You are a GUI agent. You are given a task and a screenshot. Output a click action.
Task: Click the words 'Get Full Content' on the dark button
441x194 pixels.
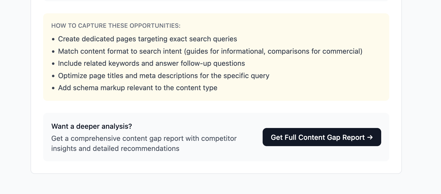[298, 137]
